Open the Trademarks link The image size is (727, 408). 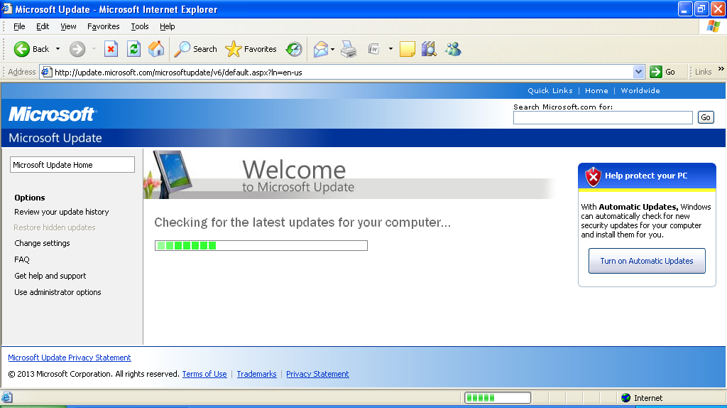pyautogui.click(x=256, y=374)
